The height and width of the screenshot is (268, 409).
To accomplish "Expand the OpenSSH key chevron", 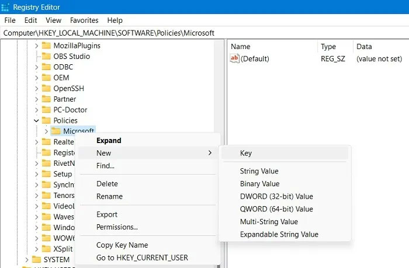I will (x=36, y=88).
